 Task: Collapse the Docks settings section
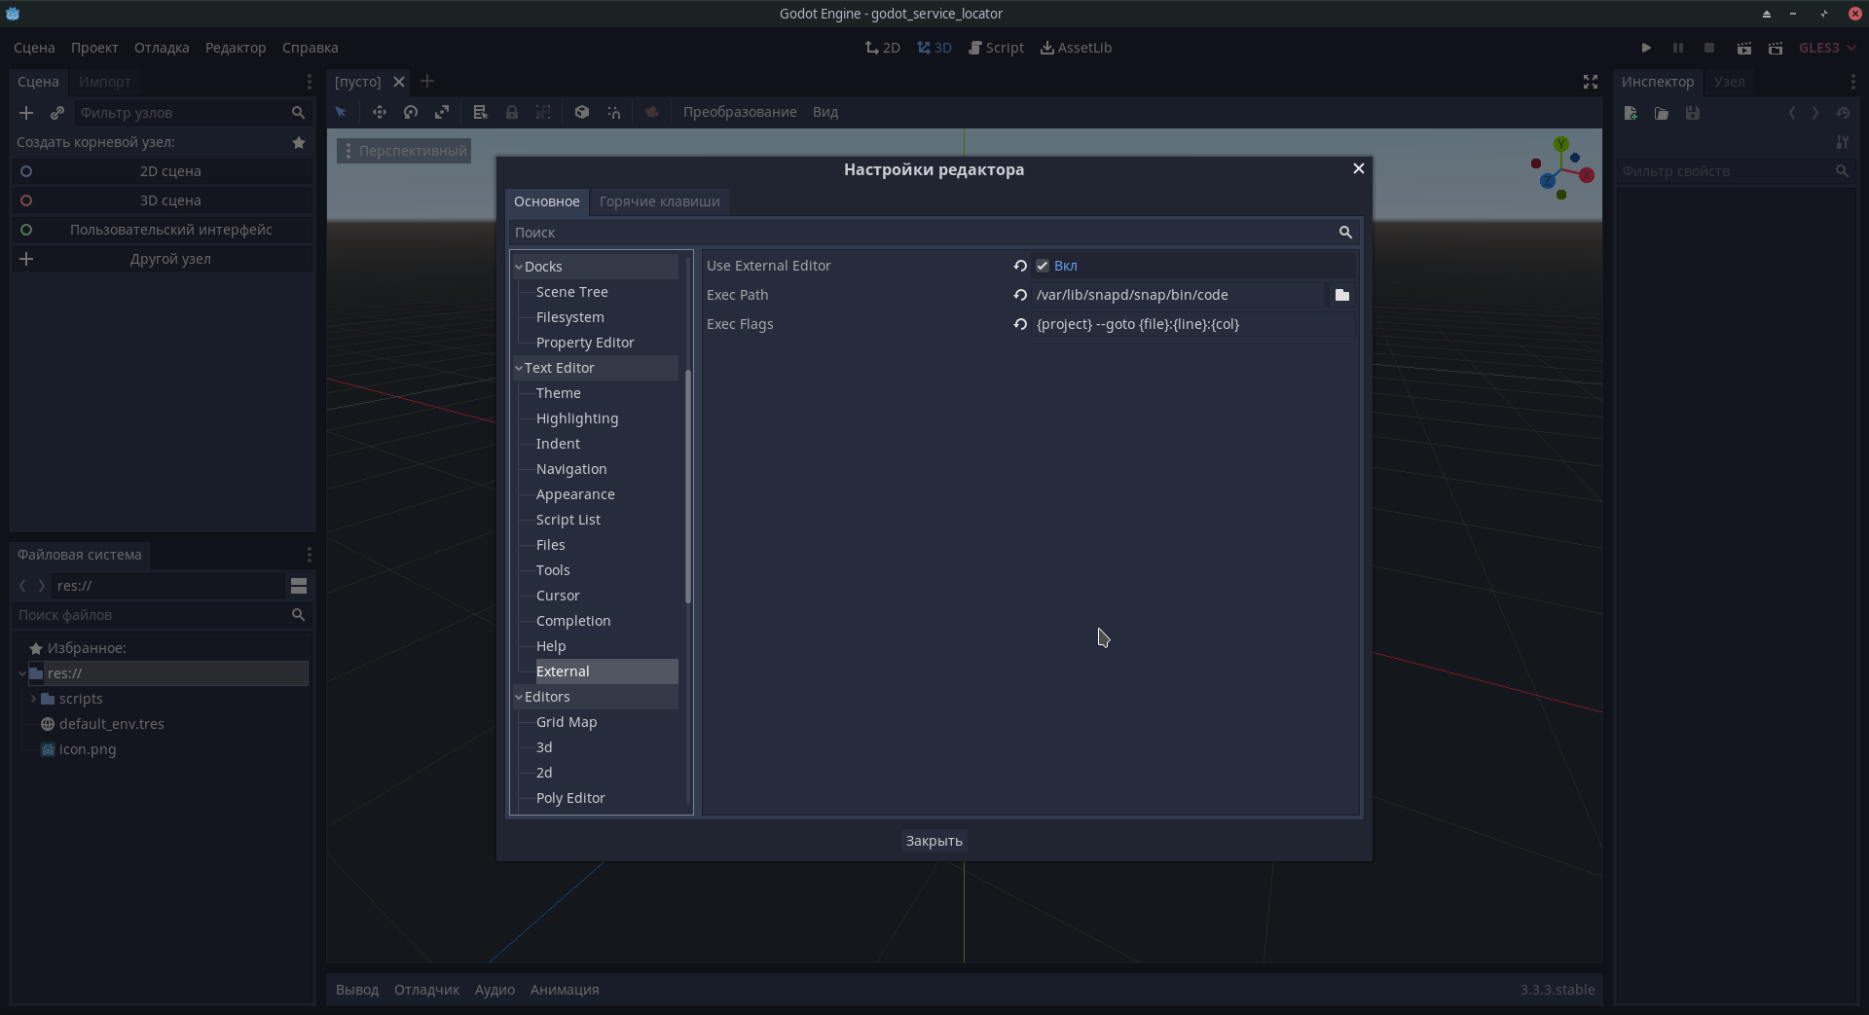click(x=519, y=266)
